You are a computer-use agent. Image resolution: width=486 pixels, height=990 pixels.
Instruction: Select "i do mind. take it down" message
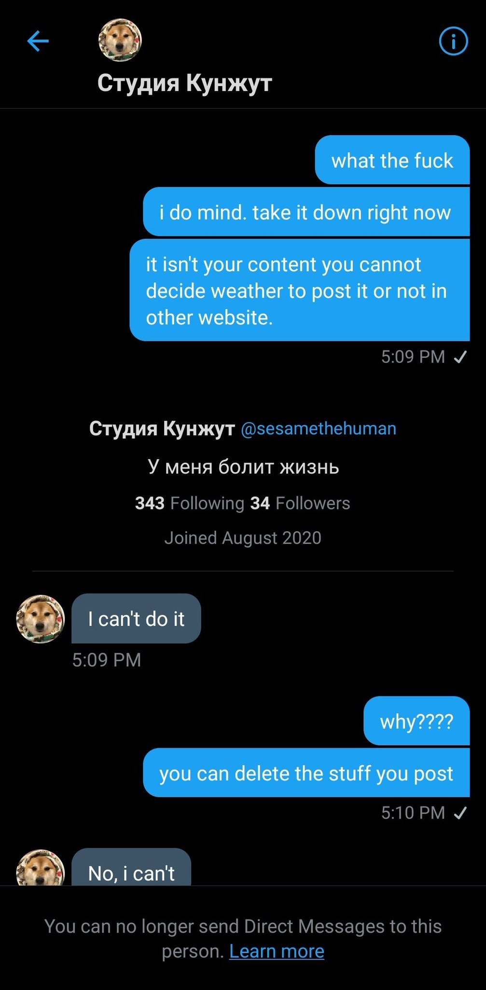point(305,212)
